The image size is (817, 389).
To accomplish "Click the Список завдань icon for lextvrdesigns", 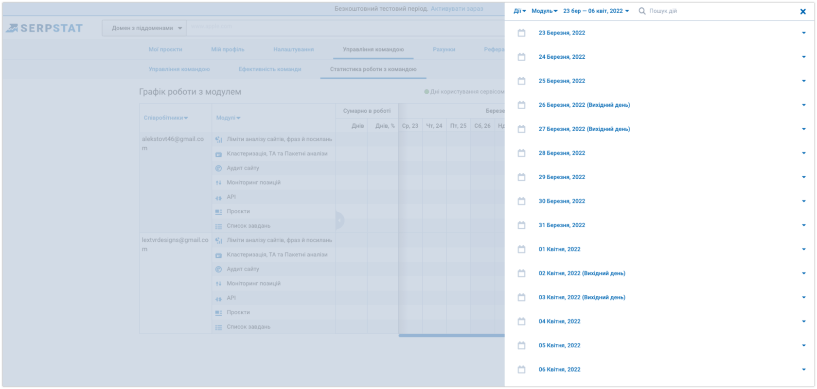I will pos(218,327).
